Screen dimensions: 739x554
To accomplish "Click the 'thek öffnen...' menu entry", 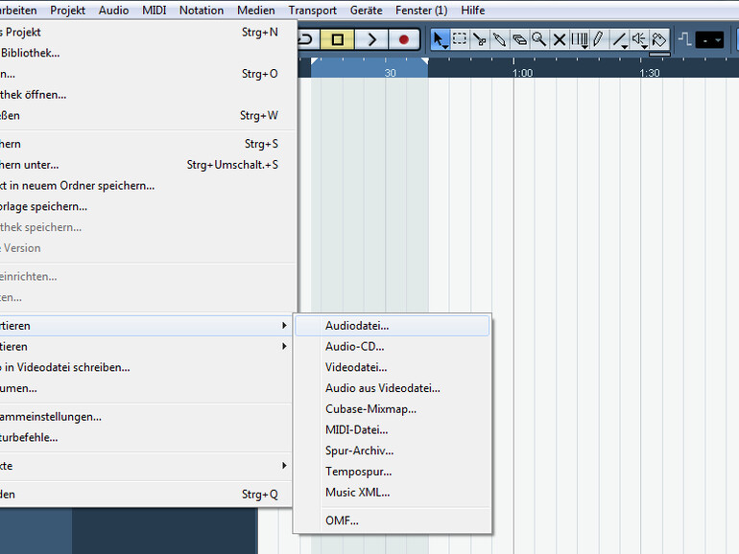I will click(146, 95).
